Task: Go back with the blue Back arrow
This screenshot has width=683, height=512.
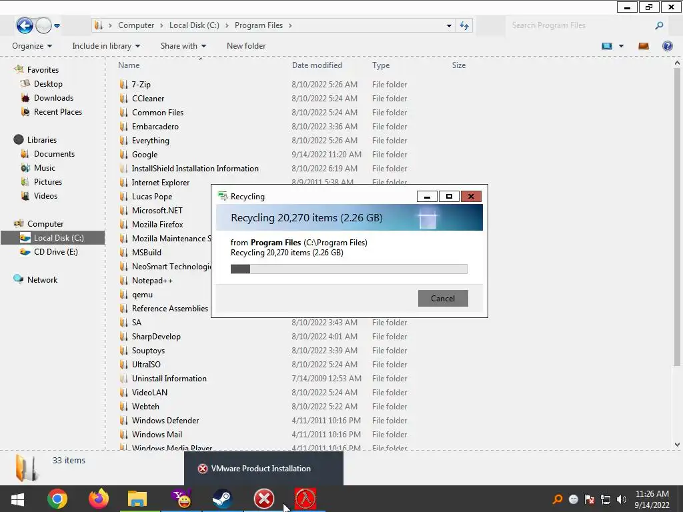Action: [25, 26]
